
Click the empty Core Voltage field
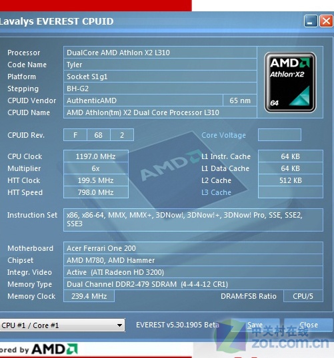pyautogui.click(x=279, y=135)
